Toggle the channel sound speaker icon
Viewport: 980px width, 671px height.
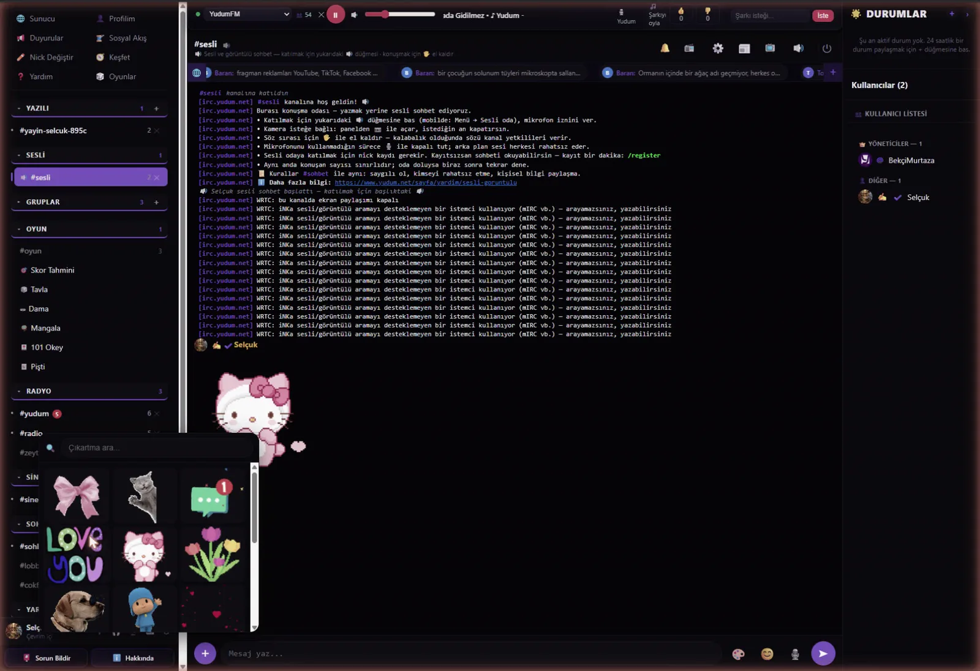(798, 48)
